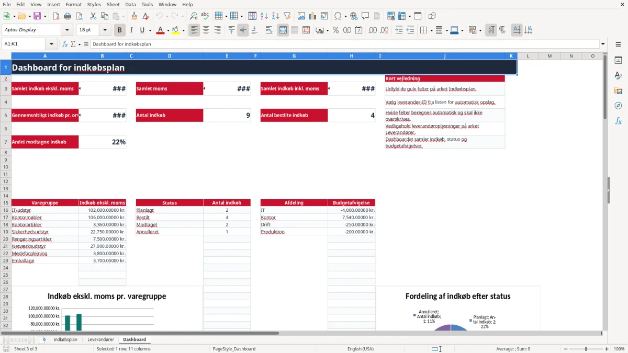The width and height of the screenshot is (628, 353).
Task: Toggle Center Horizontally alignment
Action: click(x=206, y=30)
